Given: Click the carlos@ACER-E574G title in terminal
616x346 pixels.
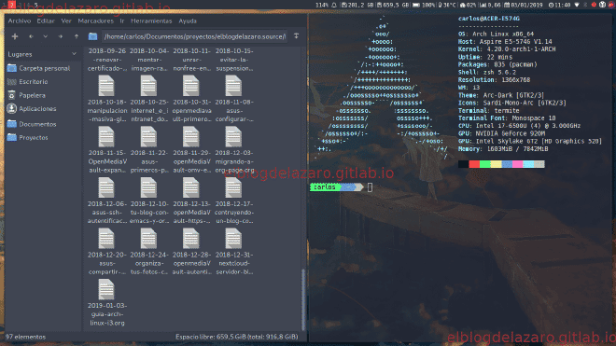Looking at the screenshot, I should pyautogui.click(x=489, y=19).
